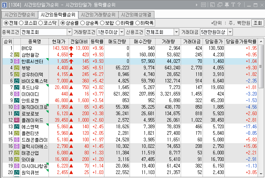The height and width of the screenshot is (178, 265).
Task: Click the 증 badge on 이아이디 row
Action: click(x=16, y=94)
